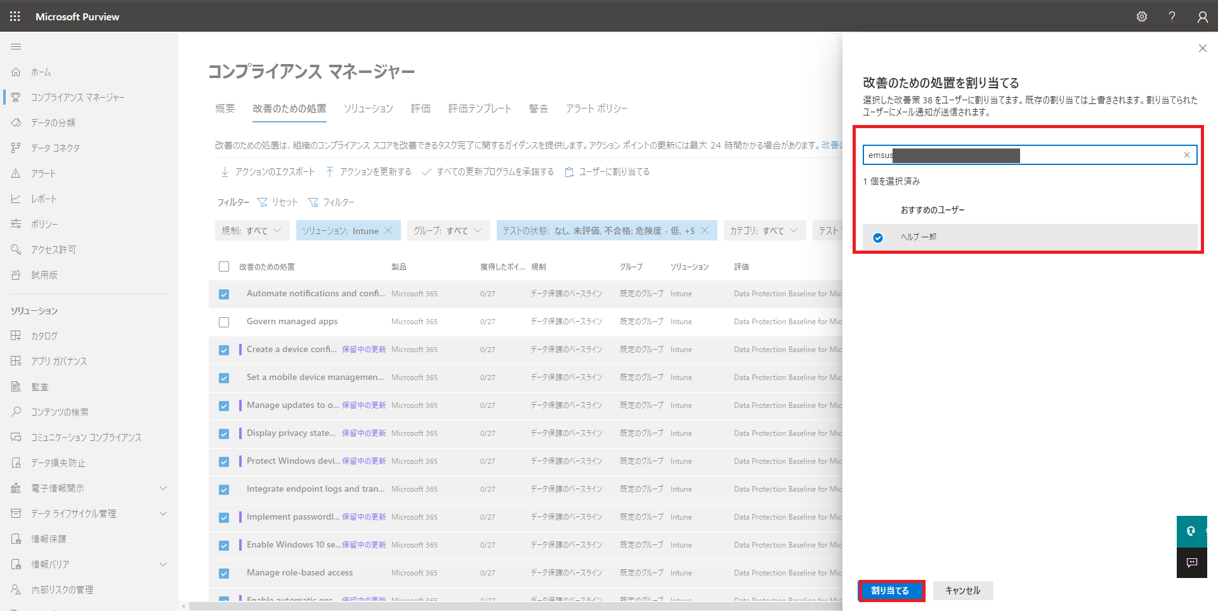This screenshot has height=611, width=1218.
Task: Switch to the 評価 tab
Action: 421,108
